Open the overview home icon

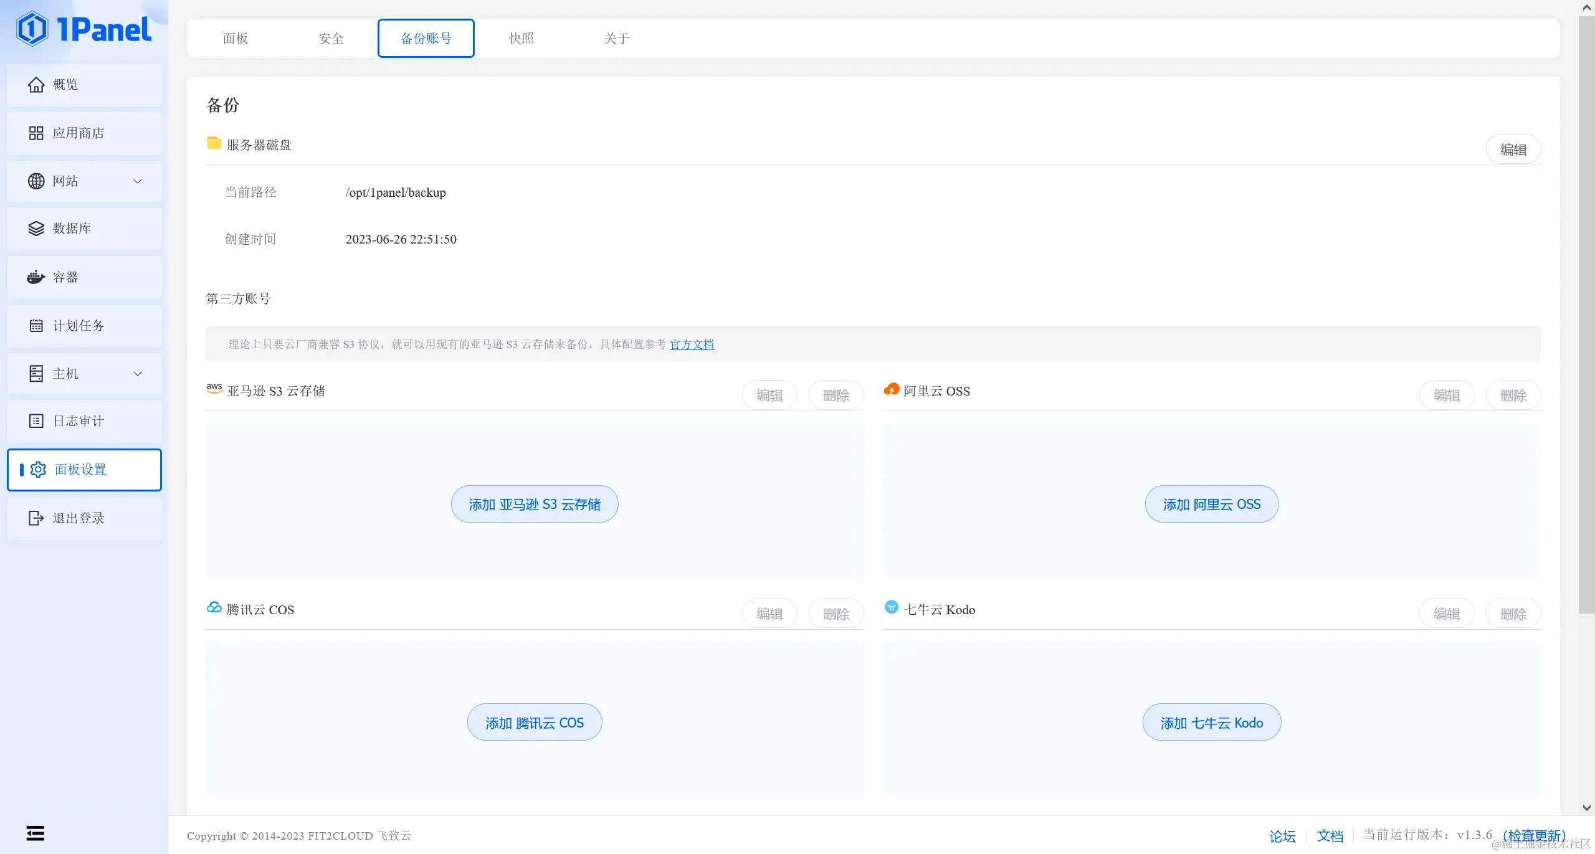[36, 85]
